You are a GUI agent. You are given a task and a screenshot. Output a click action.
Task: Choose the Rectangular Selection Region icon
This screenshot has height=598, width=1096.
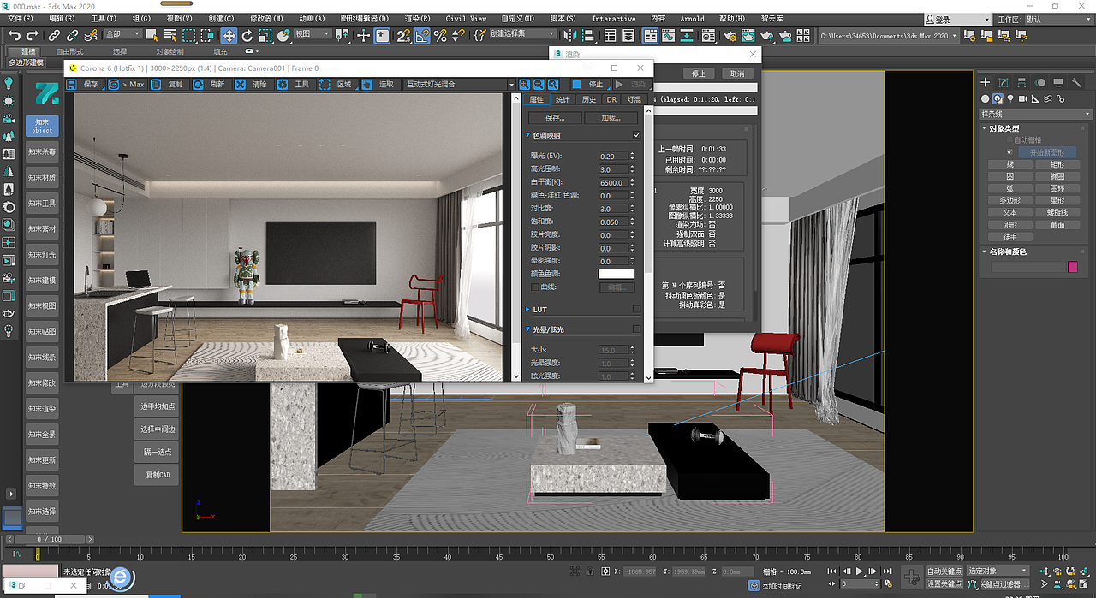click(x=189, y=35)
